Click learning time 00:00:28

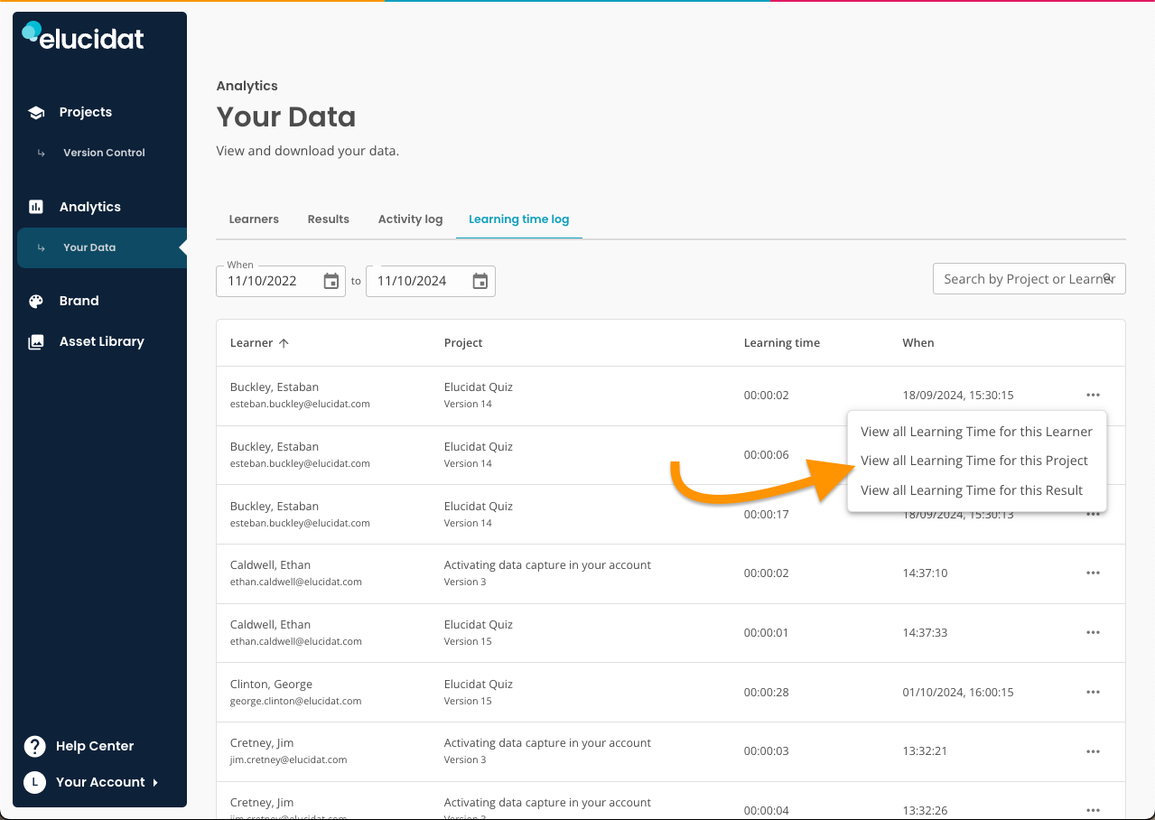[x=767, y=693]
